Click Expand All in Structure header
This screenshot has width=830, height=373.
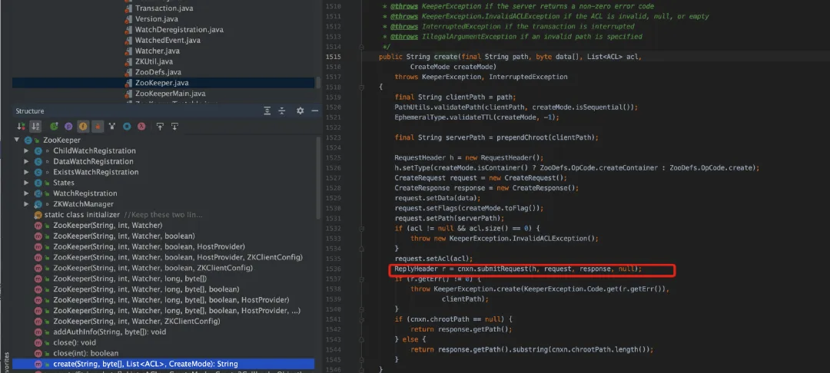click(267, 111)
